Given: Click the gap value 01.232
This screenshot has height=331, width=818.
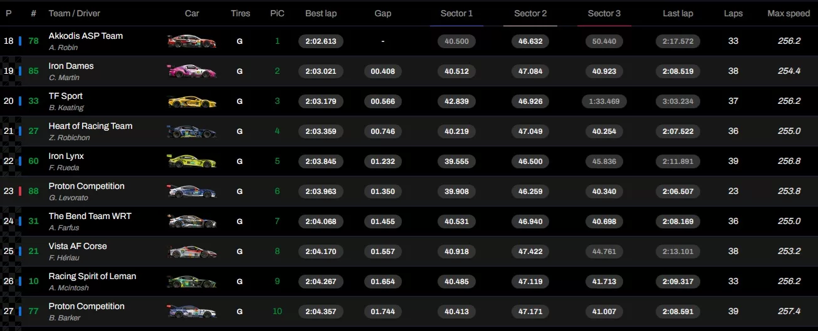Looking at the screenshot, I should (x=382, y=161).
